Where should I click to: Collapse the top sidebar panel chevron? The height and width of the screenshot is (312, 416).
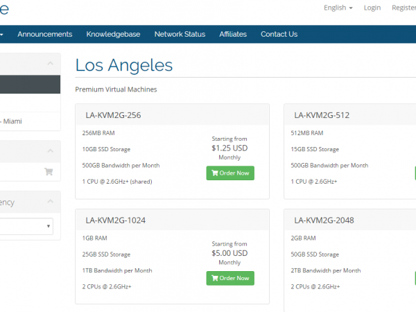click(x=51, y=64)
